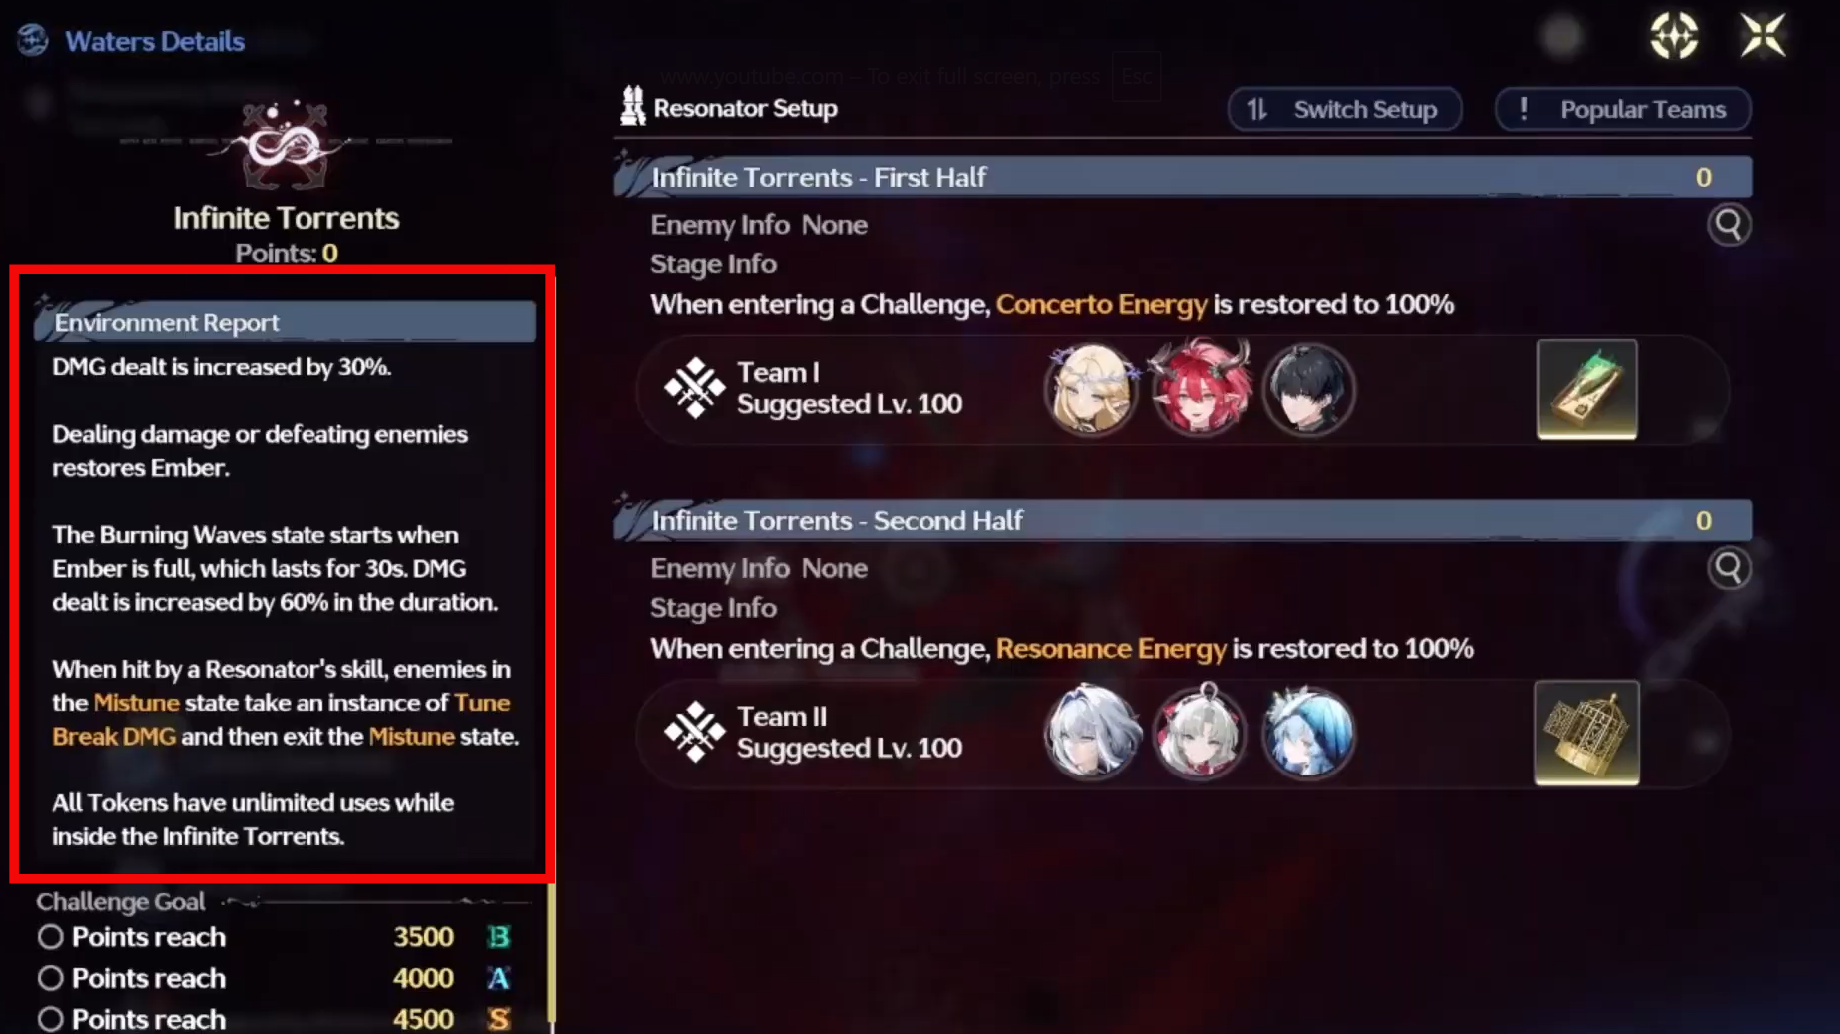This screenshot has height=1034, width=1840.
Task: Click the Waters Details title icon
Action: (x=33, y=40)
